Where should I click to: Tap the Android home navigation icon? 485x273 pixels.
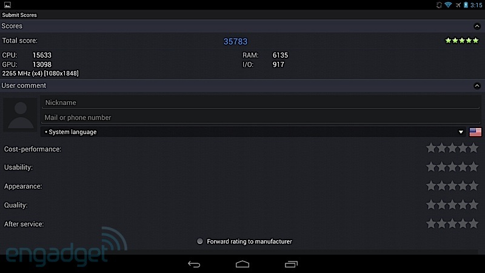click(242, 264)
